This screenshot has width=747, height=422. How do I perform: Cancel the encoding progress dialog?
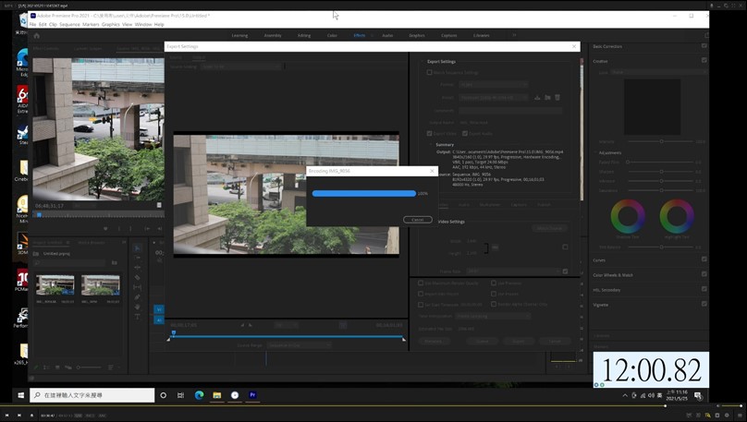[x=417, y=220]
